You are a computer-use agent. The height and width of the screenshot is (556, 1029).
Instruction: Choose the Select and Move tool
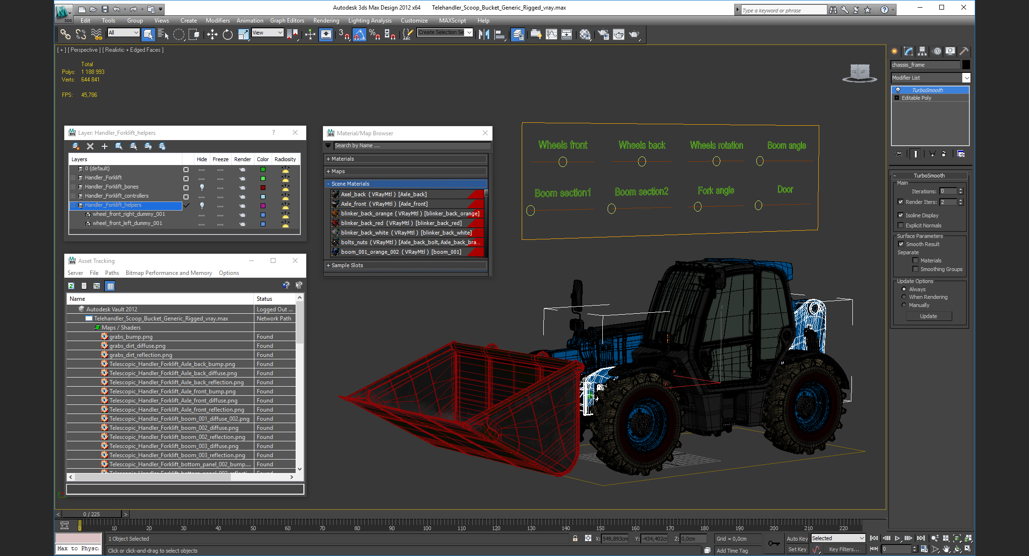tap(212, 34)
